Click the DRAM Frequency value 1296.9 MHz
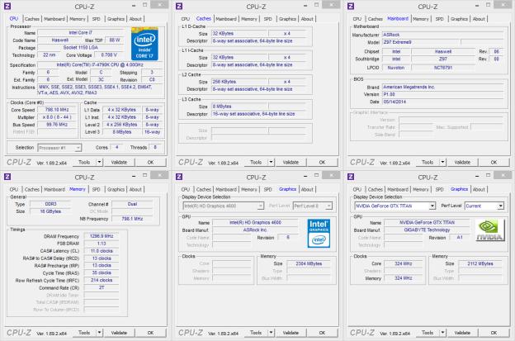This screenshot has width=515, height=341. pos(102,236)
